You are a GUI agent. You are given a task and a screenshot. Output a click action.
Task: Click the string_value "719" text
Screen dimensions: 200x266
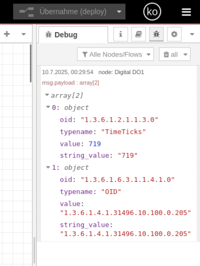[127, 155]
